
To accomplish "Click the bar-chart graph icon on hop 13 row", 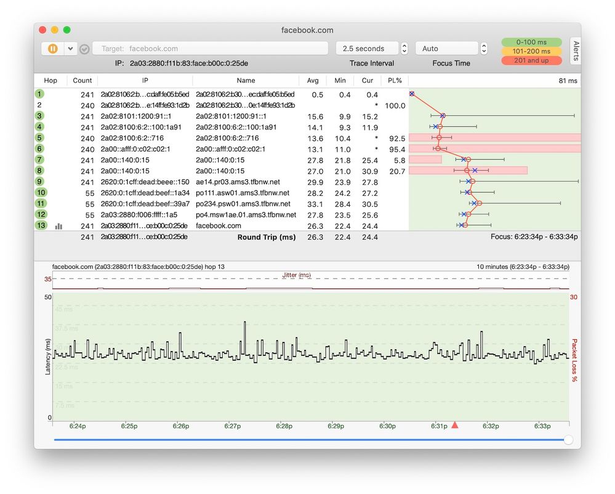I will [58, 226].
